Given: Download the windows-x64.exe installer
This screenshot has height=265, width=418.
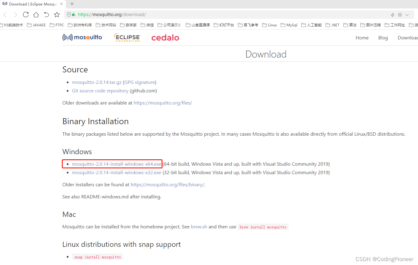Looking at the screenshot, I should pyautogui.click(x=117, y=164).
